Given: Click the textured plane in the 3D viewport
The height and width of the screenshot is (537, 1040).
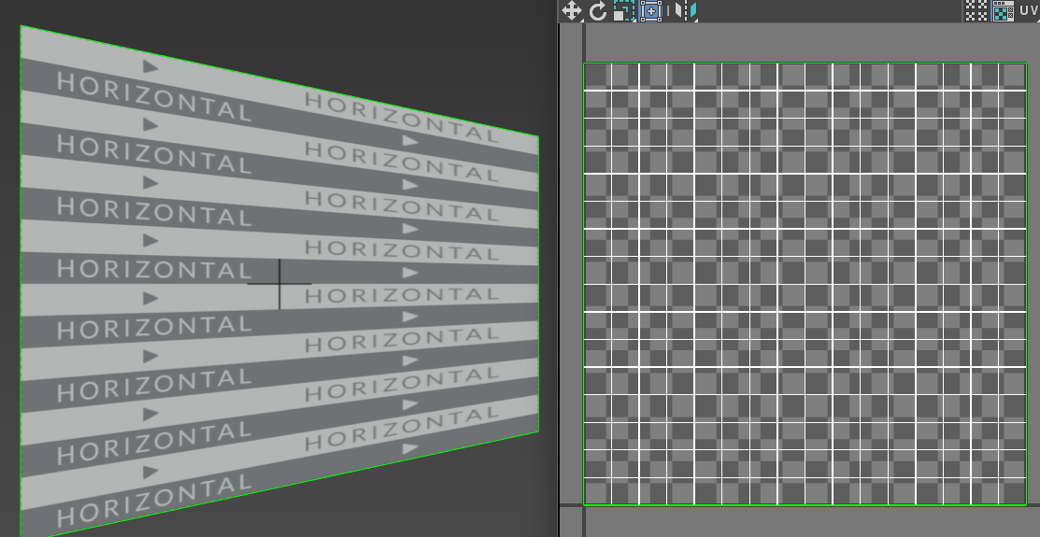Looking at the screenshot, I should point(278,282).
